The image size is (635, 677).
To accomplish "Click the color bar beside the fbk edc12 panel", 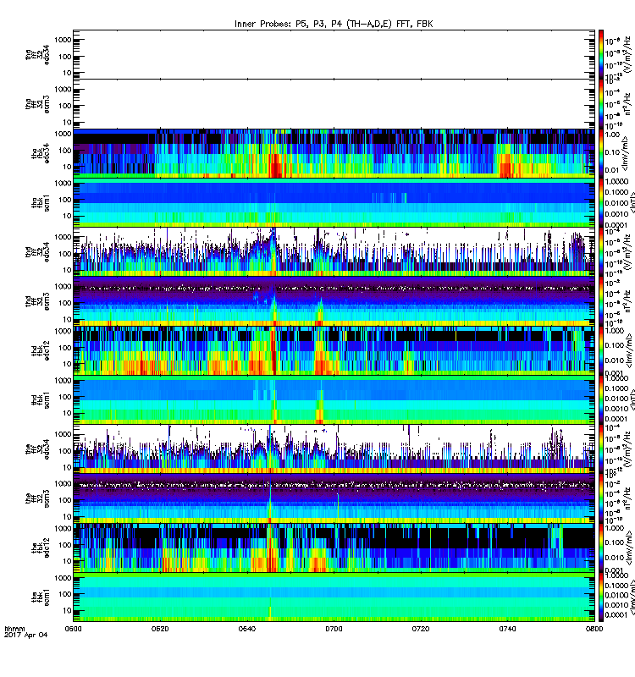I will (x=601, y=548).
